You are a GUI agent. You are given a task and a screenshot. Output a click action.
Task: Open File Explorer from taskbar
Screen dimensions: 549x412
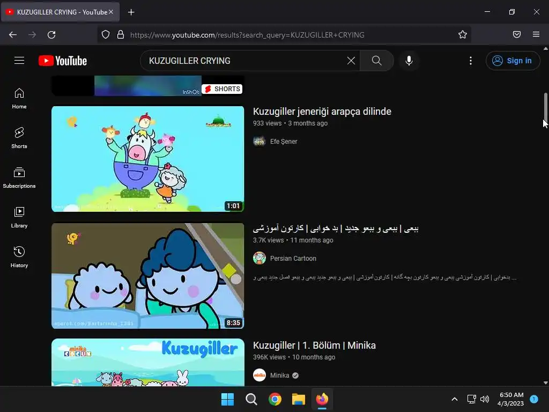[x=299, y=399]
